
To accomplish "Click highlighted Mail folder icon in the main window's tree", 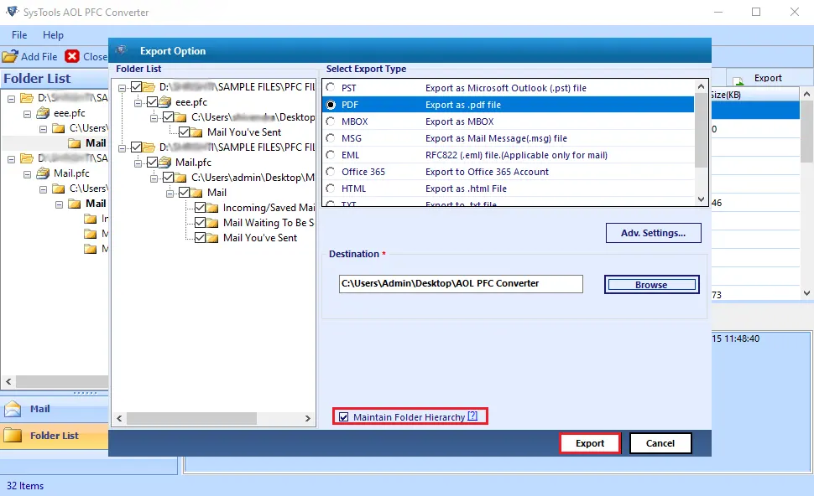I will tap(75, 143).
